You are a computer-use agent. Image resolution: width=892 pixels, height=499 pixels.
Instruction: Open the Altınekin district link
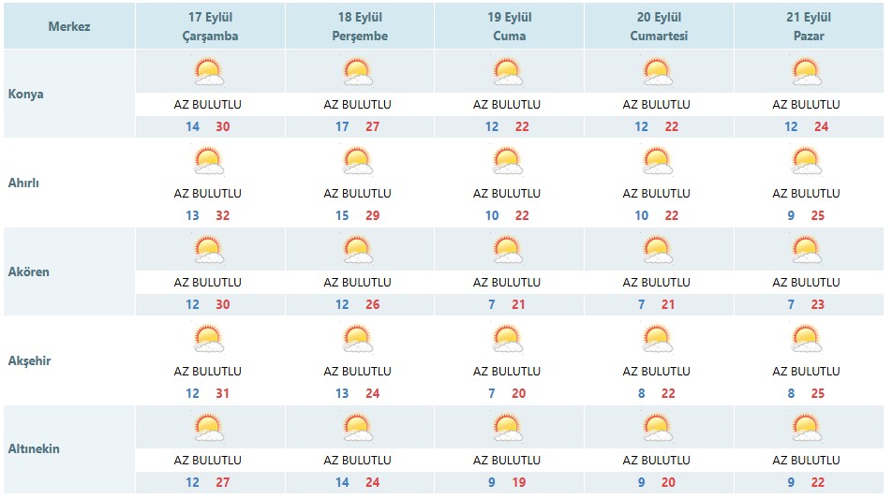click(34, 449)
